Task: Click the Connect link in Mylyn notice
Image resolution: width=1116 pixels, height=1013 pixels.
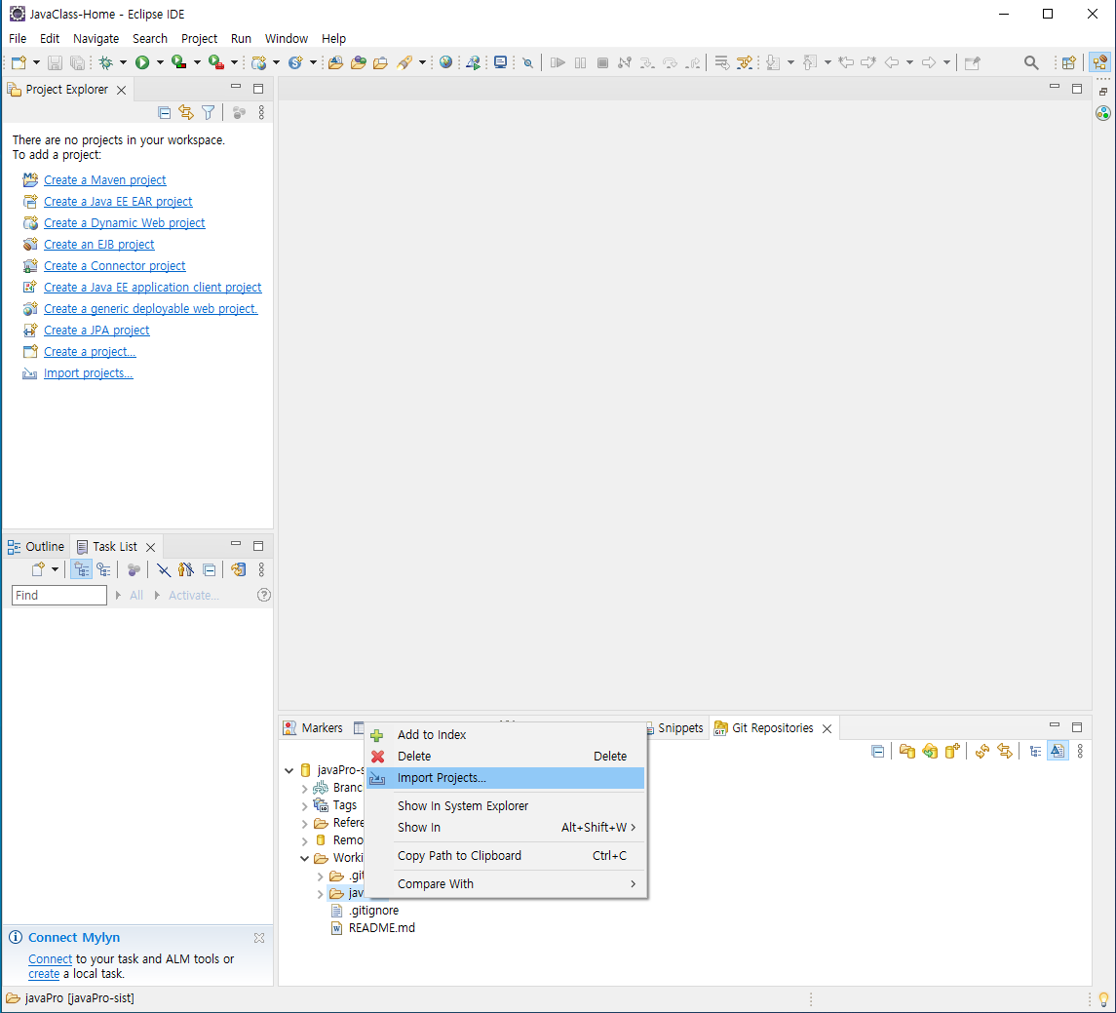Action: (x=50, y=959)
